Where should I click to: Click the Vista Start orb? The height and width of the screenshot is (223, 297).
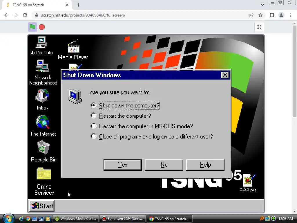click(8, 218)
